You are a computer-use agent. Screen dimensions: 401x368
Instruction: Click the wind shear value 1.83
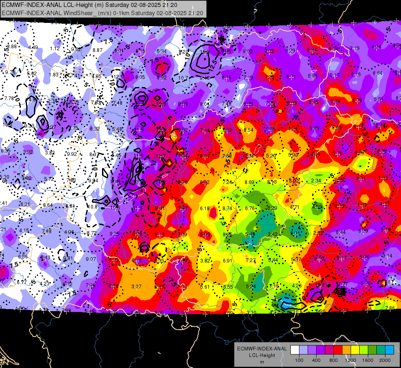(54, 75)
